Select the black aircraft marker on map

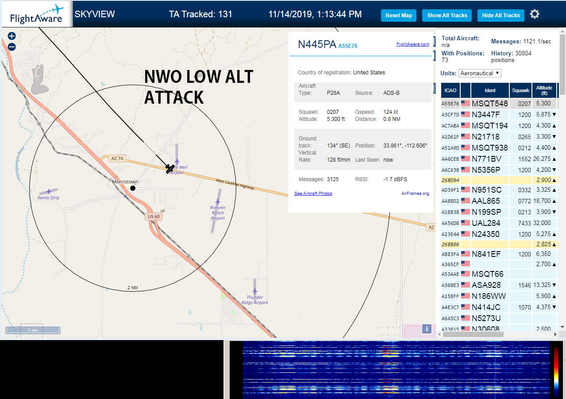[x=170, y=169]
